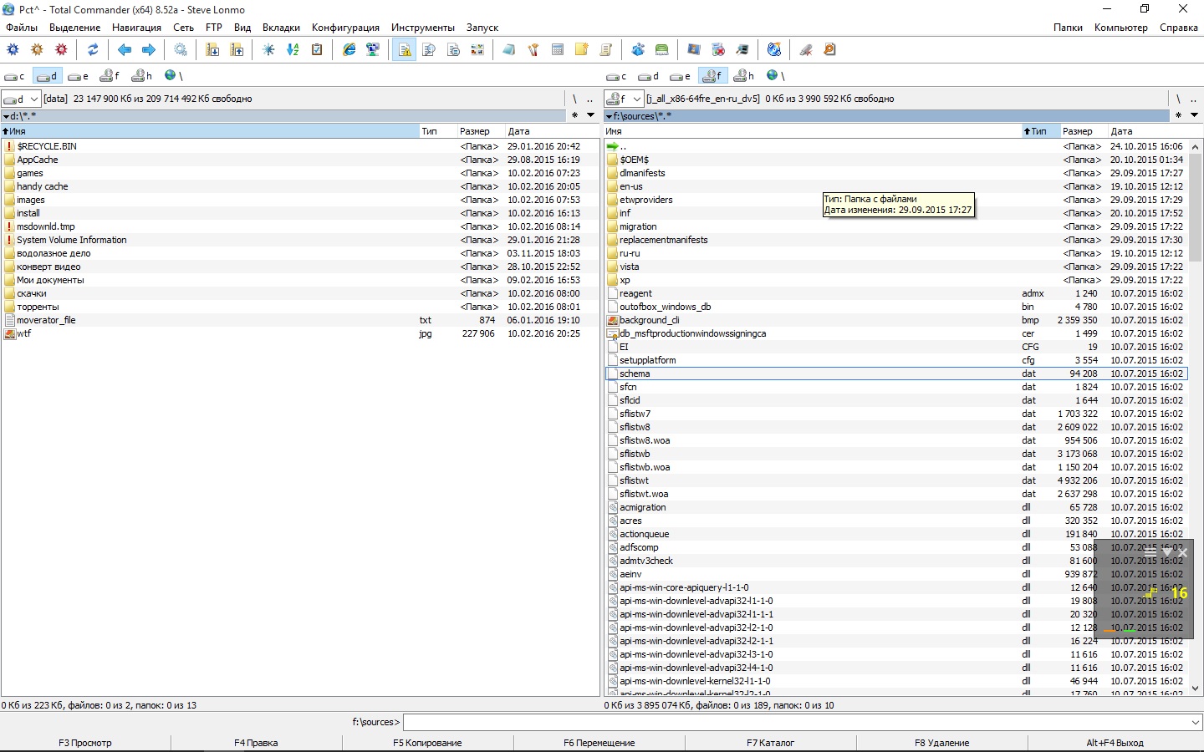1204x752 pixels.
Task: Open the calculator icon in toolbar
Action: (558, 50)
